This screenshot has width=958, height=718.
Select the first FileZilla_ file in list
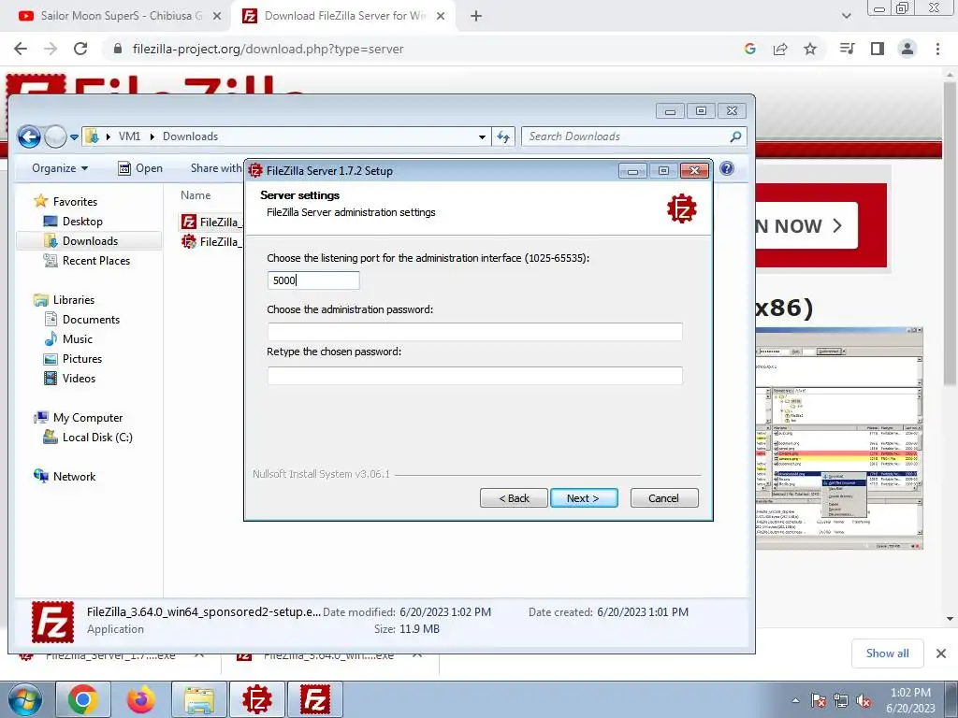(x=212, y=223)
